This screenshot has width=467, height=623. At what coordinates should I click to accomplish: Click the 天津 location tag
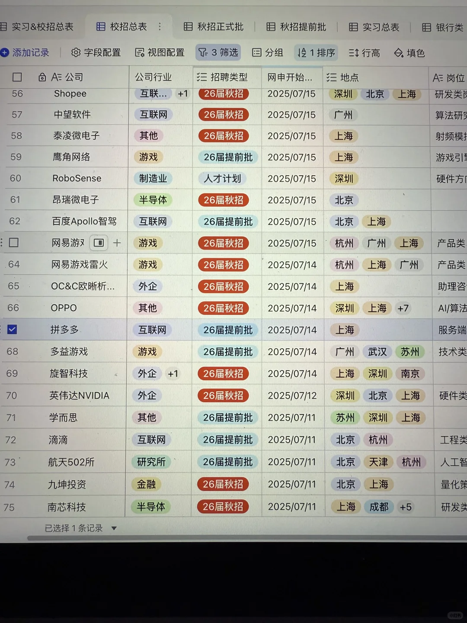click(378, 462)
